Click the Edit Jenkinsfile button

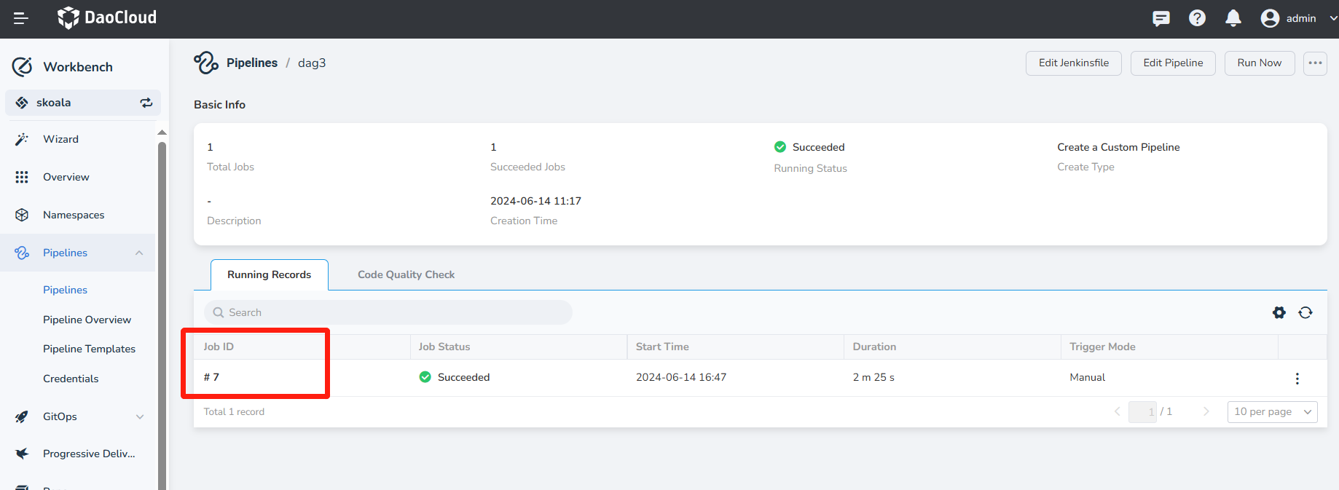pyautogui.click(x=1073, y=63)
